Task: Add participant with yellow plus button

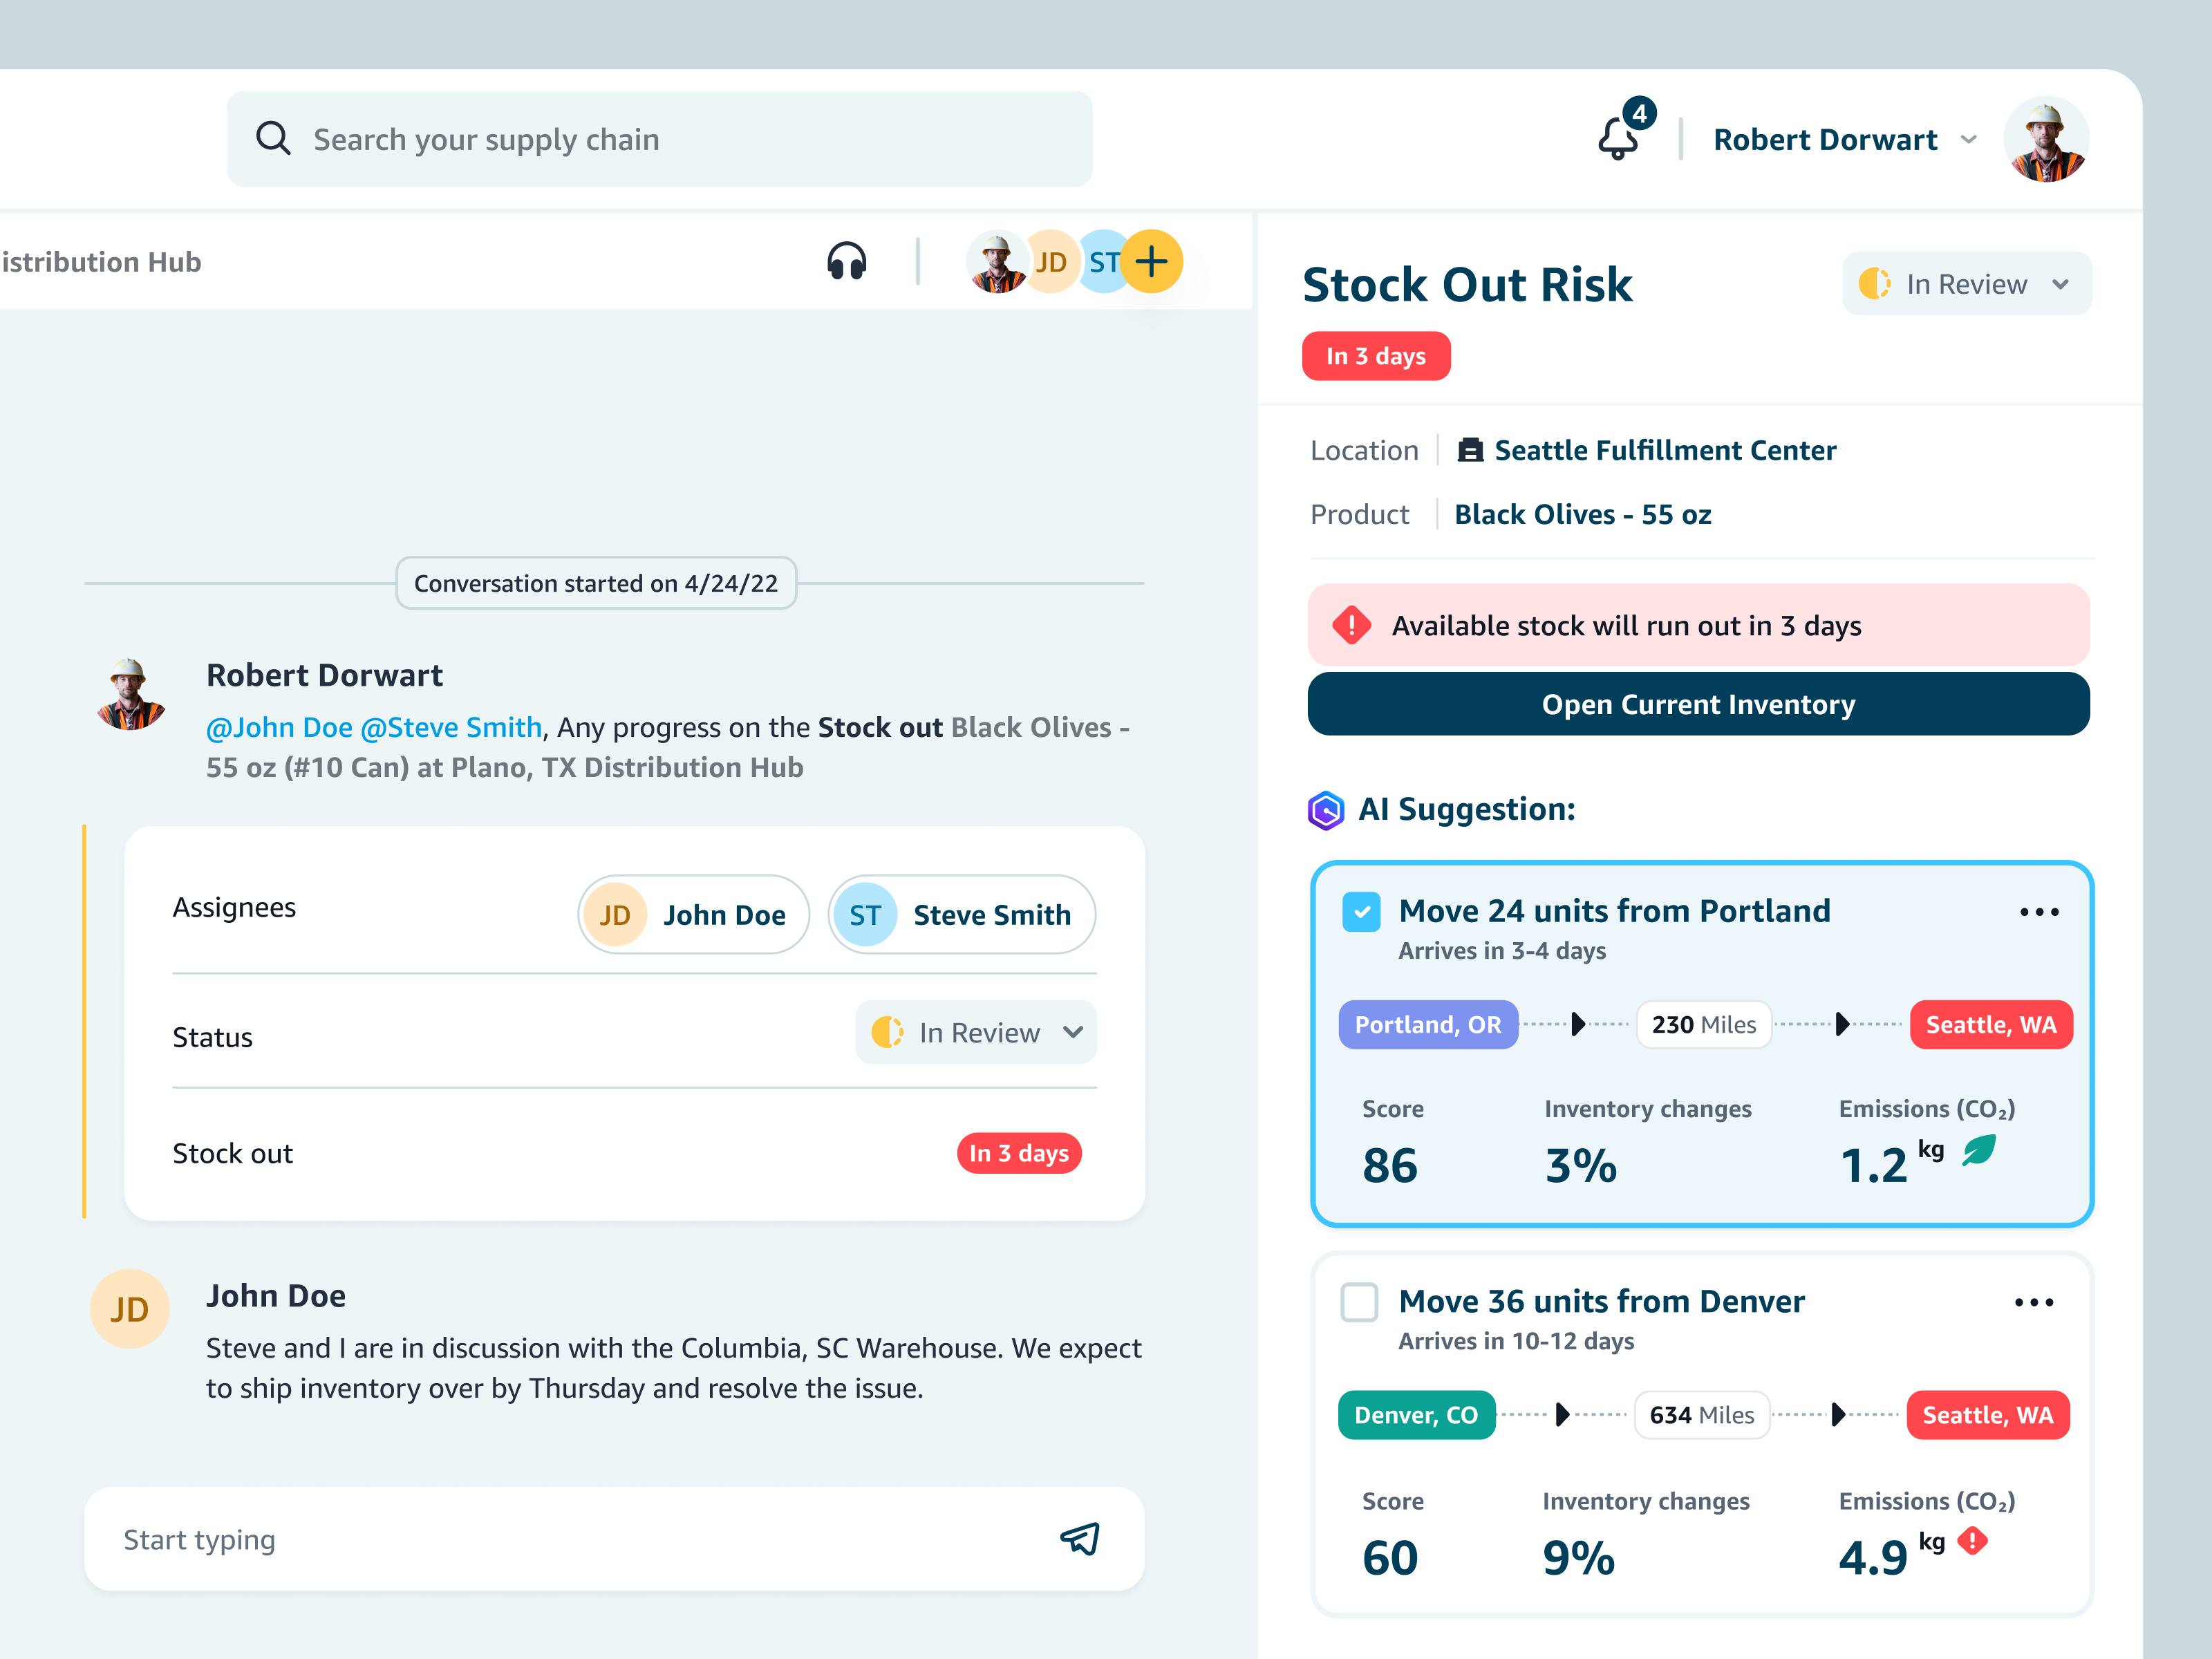Action: tap(1152, 262)
